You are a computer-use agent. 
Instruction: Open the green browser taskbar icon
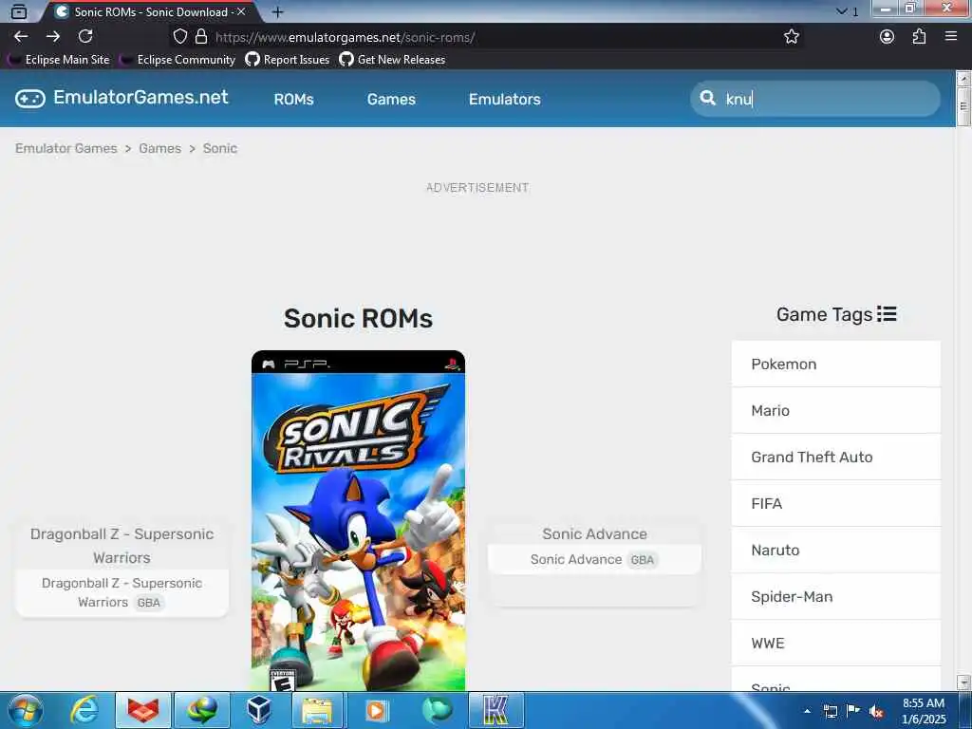pos(437,710)
